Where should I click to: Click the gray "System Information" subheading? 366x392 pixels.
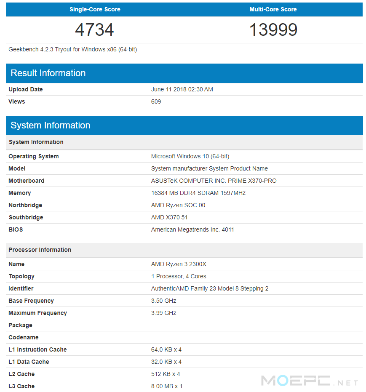point(184,142)
